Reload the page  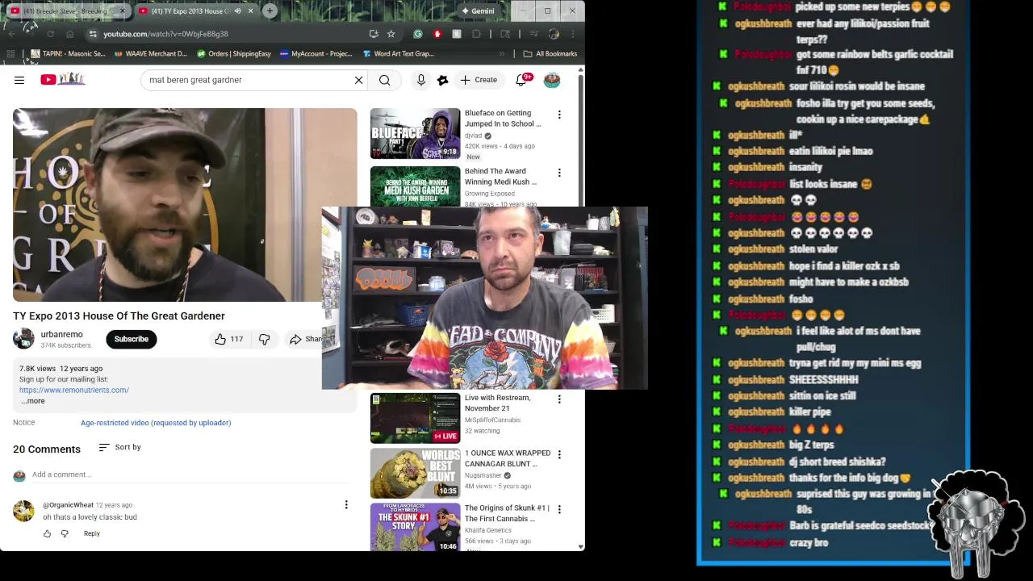[50, 34]
